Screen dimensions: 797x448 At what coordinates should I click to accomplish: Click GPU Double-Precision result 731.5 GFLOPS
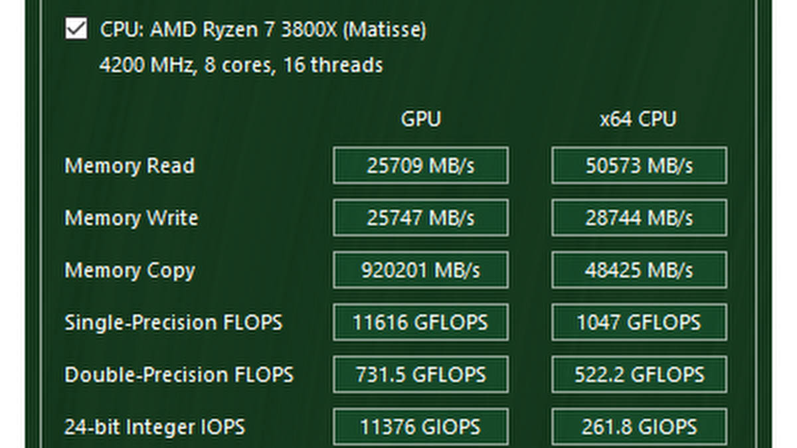pyautogui.click(x=420, y=374)
